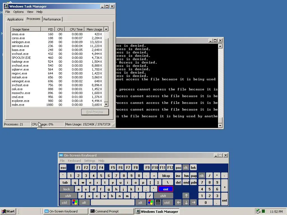
Task: Toggle the lock (caps lock) key
Action: tap(67, 189)
